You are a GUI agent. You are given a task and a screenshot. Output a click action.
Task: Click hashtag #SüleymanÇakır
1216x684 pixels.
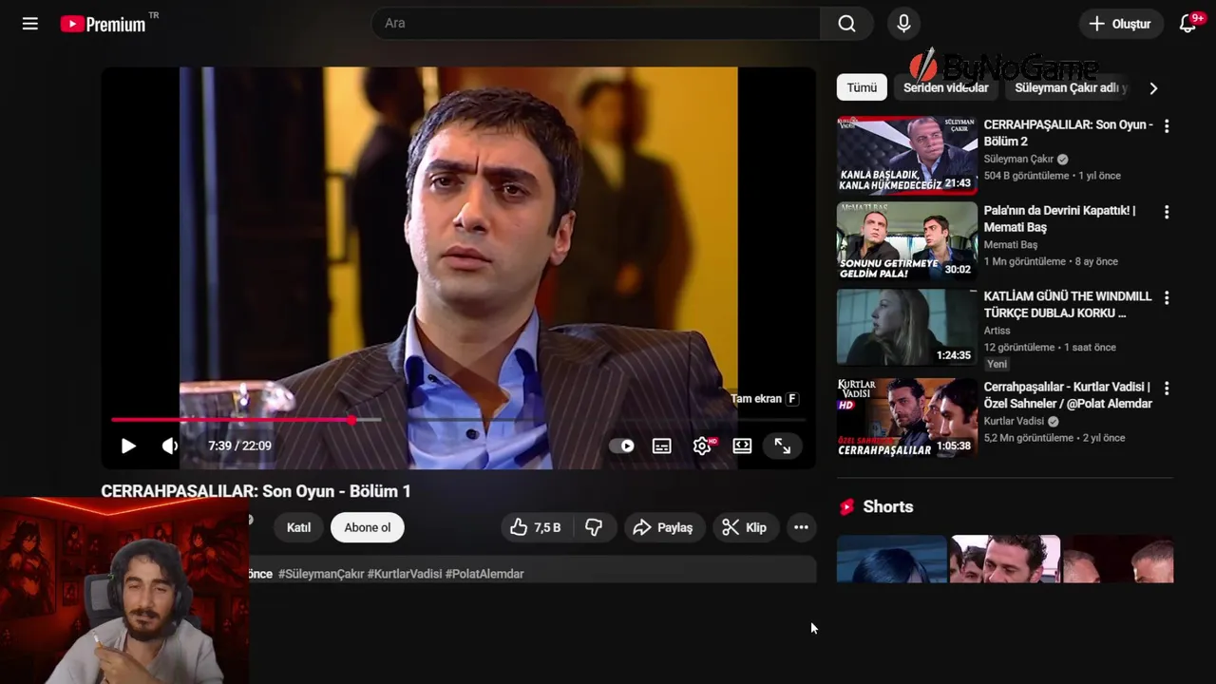[x=321, y=574]
